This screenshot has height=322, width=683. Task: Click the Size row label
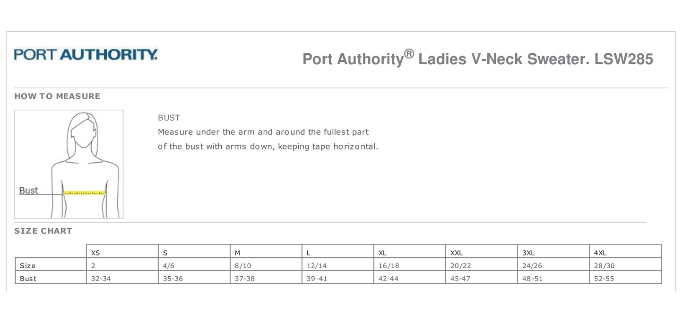(28, 266)
